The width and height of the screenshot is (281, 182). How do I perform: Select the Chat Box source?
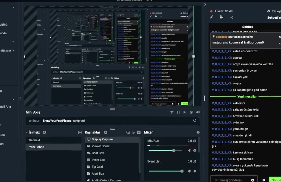(112, 153)
